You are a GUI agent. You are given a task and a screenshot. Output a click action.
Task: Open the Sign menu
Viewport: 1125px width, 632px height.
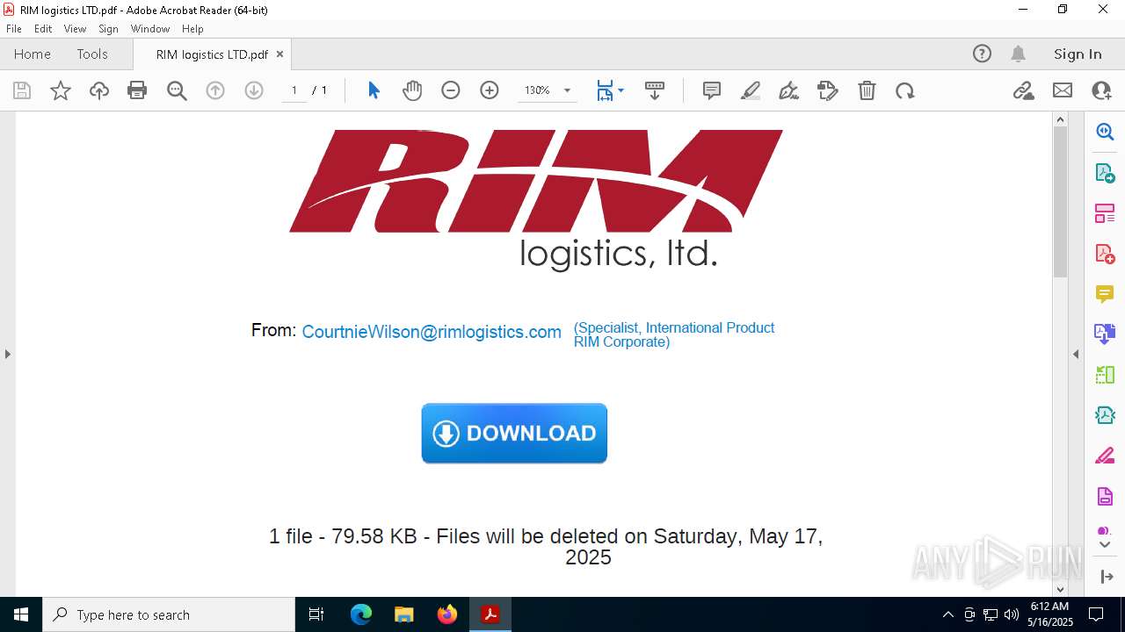pyautogui.click(x=108, y=28)
